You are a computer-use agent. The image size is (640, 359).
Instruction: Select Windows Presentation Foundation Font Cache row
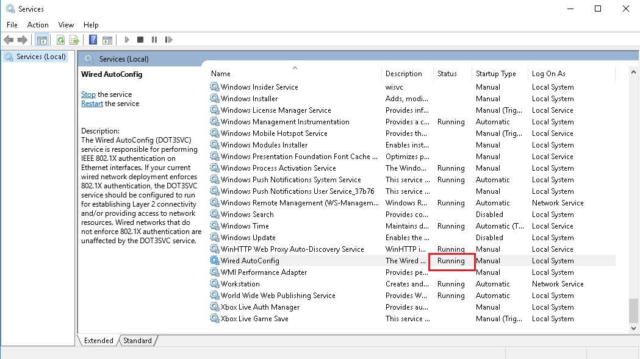[412, 156]
